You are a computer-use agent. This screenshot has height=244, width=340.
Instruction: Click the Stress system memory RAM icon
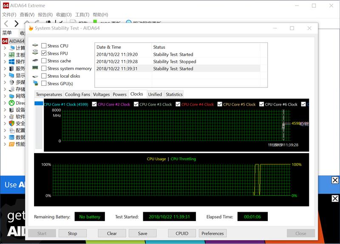(35, 68)
